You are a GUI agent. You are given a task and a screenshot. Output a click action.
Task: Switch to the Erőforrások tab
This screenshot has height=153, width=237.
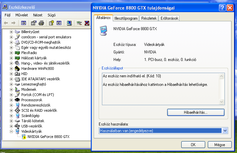[x=169, y=18]
